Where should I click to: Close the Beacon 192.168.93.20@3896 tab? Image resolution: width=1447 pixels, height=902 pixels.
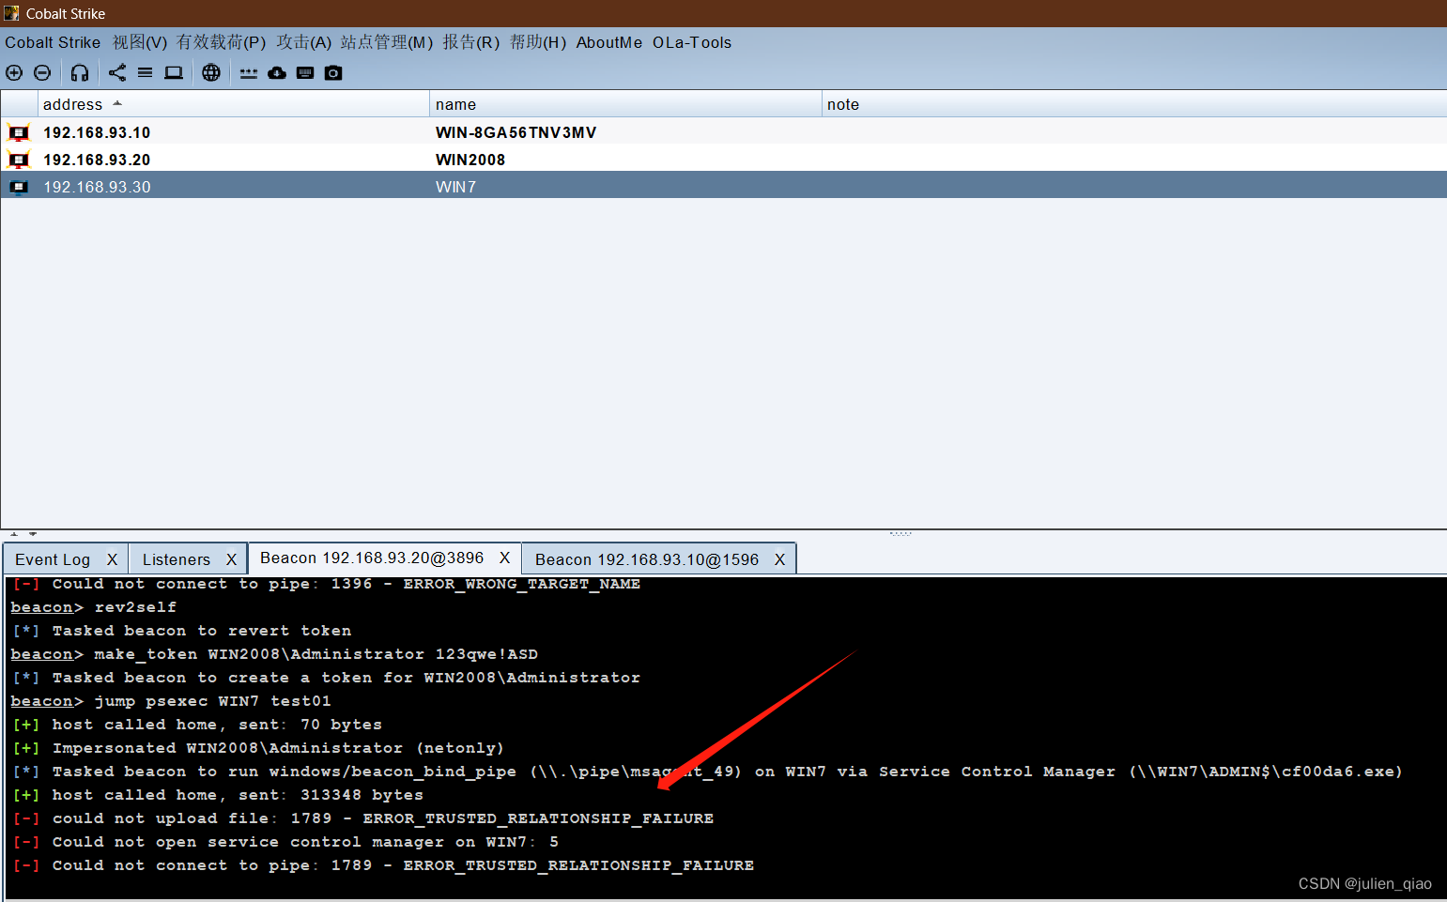(x=504, y=558)
